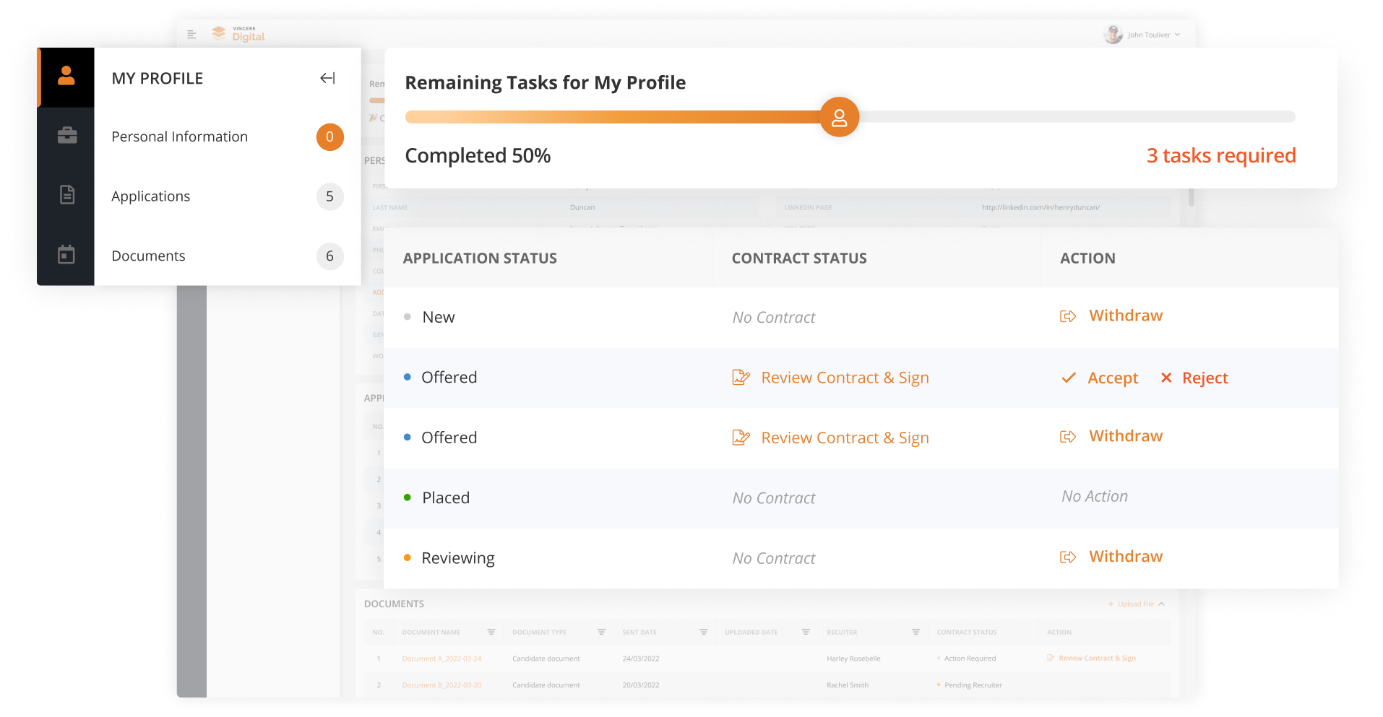Open the document page icon in sidebar
1383x717 pixels.
point(67,194)
